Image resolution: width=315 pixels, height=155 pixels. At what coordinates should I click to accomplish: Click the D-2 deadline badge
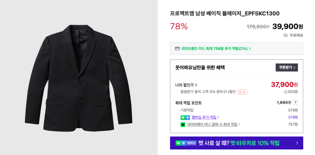[242, 92]
